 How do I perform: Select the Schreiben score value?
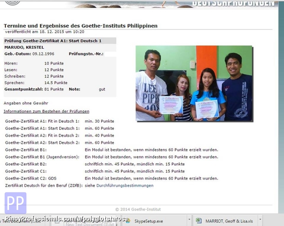[x=54, y=76]
